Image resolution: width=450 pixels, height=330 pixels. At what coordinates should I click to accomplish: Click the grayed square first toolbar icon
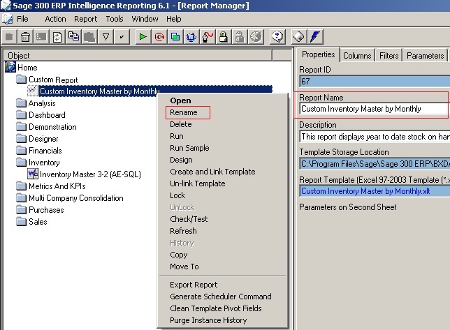pyautogui.click(x=10, y=37)
